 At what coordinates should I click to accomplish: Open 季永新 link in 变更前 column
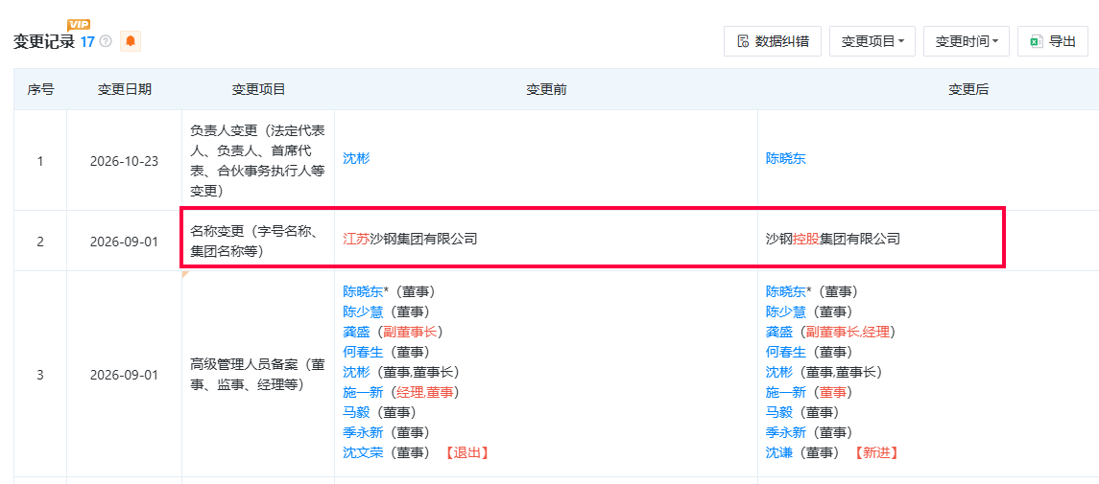click(363, 433)
